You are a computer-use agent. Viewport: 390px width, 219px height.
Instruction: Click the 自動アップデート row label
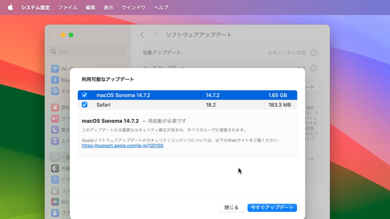coord(162,53)
